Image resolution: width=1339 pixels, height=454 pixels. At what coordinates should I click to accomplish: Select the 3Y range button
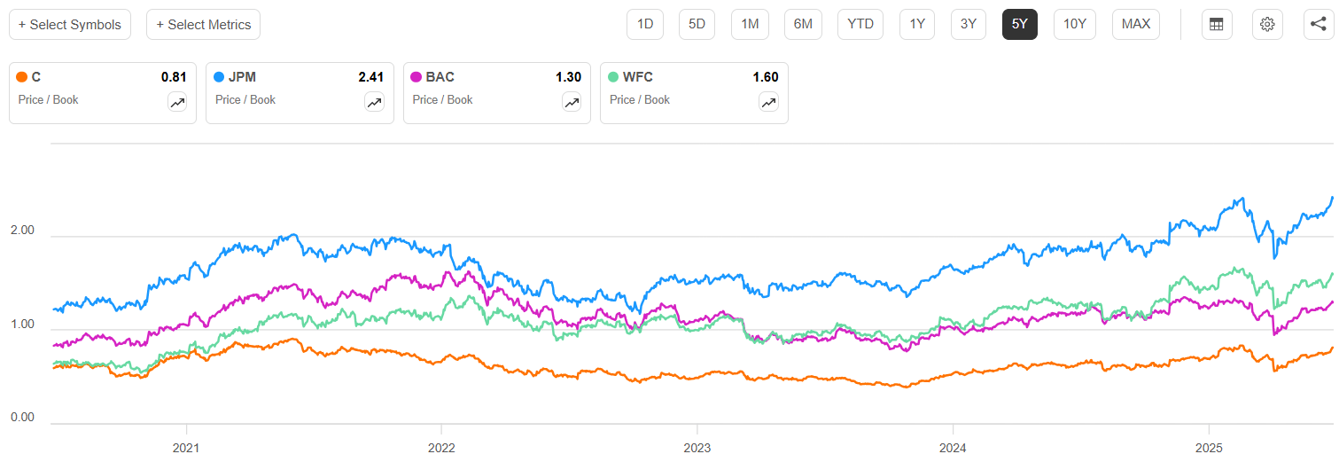(969, 25)
